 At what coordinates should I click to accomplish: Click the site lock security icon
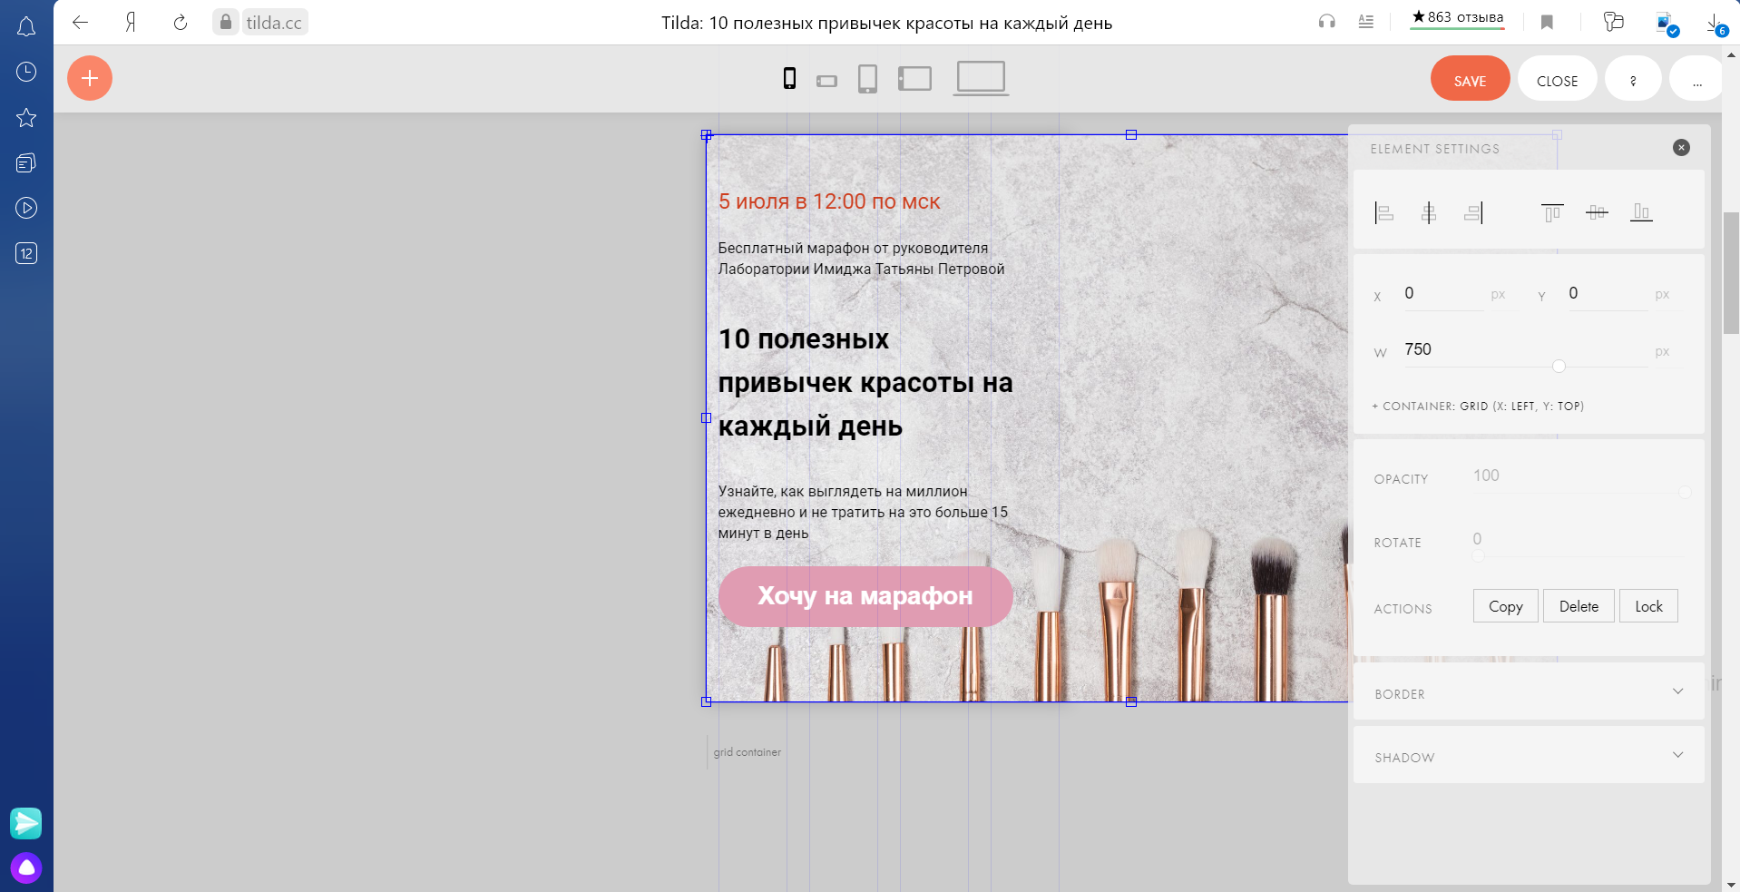click(226, 22)
